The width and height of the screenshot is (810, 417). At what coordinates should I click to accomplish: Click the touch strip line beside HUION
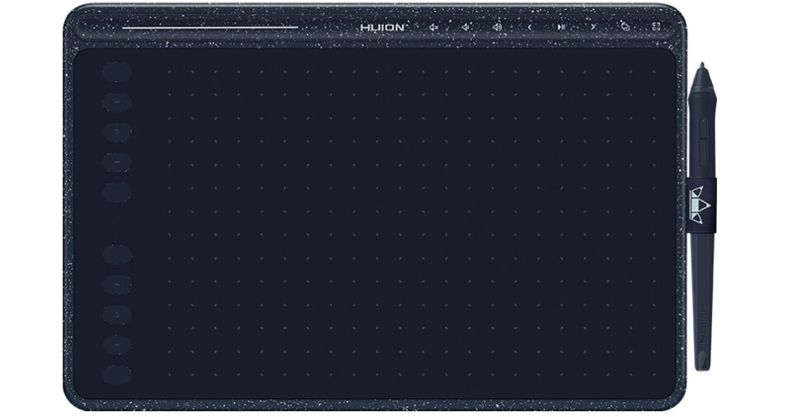click(210, 27)
